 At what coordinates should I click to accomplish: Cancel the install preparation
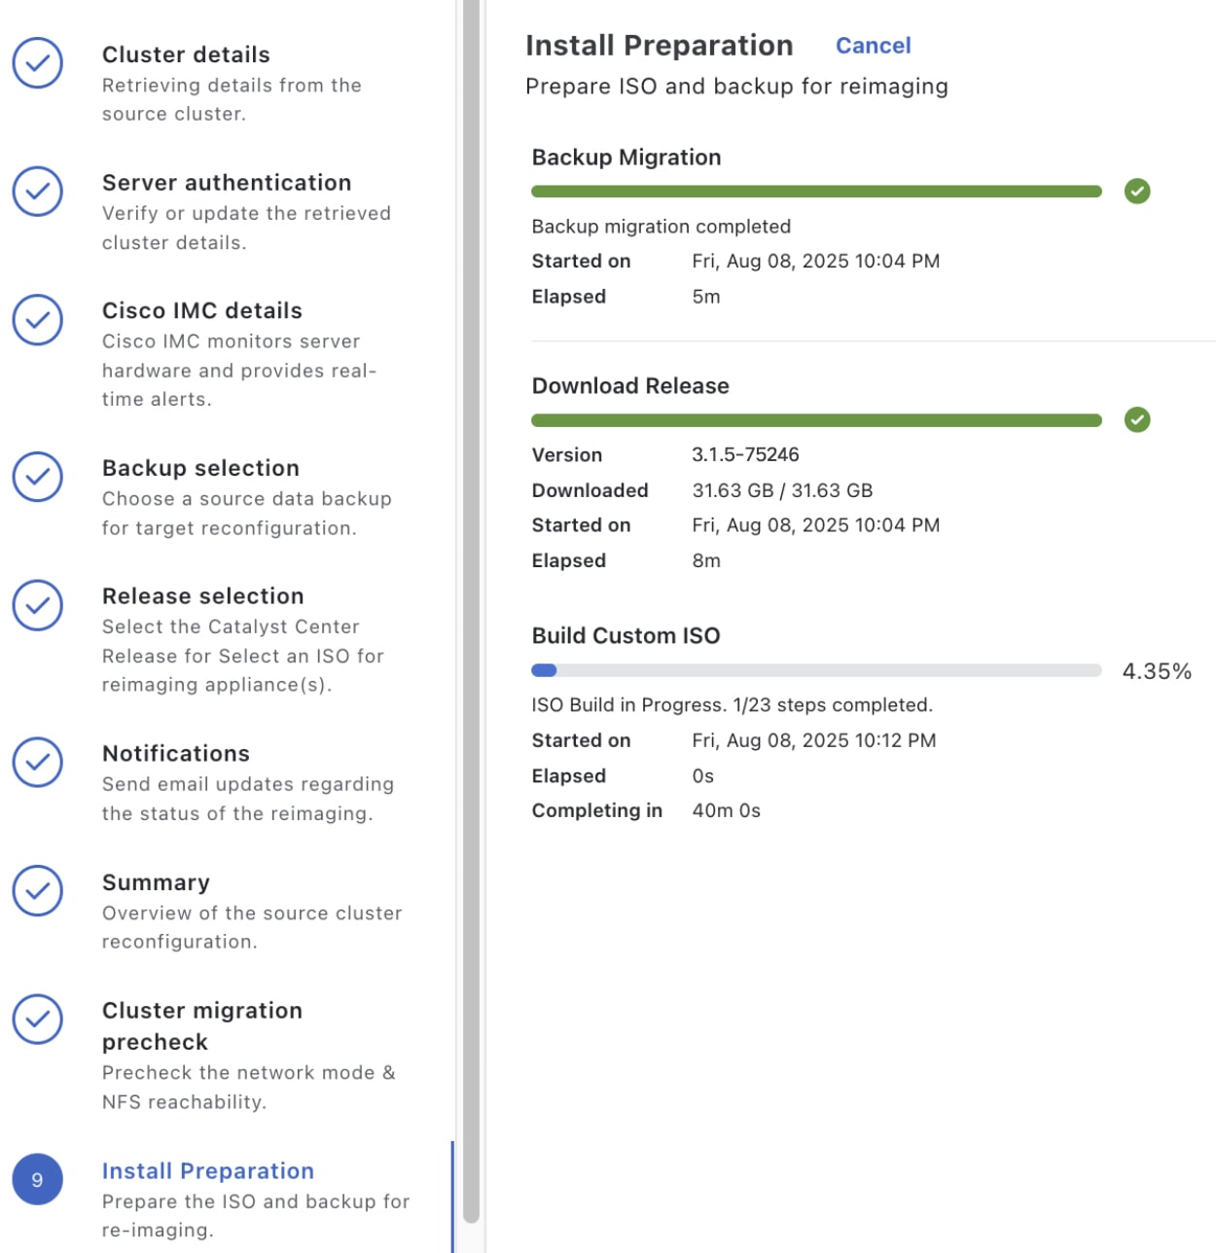point(873,46)
